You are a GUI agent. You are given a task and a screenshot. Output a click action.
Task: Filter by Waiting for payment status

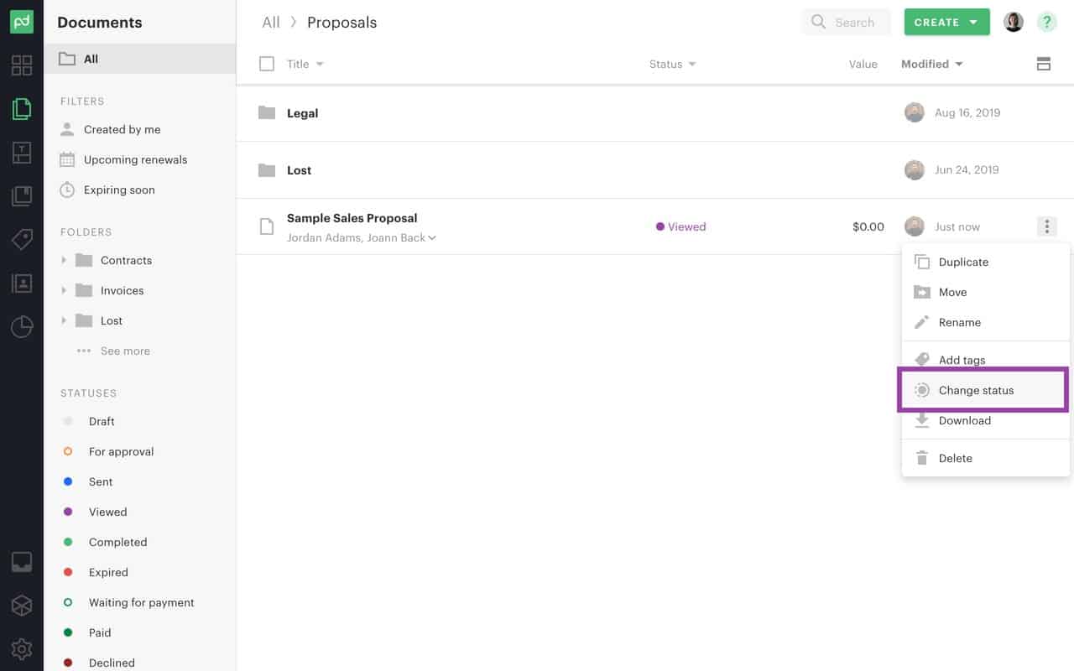(x=141, y=602)
